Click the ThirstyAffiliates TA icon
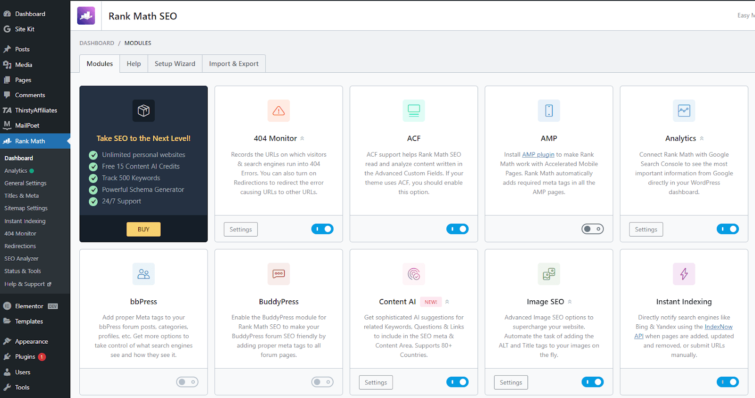 [7, 110]
